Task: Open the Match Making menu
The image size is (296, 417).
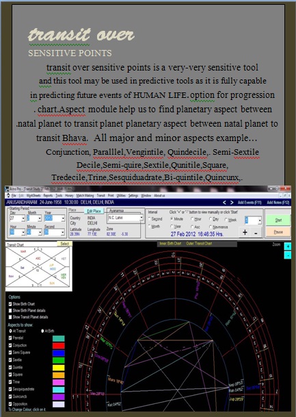Action: (x=85, y=195)
